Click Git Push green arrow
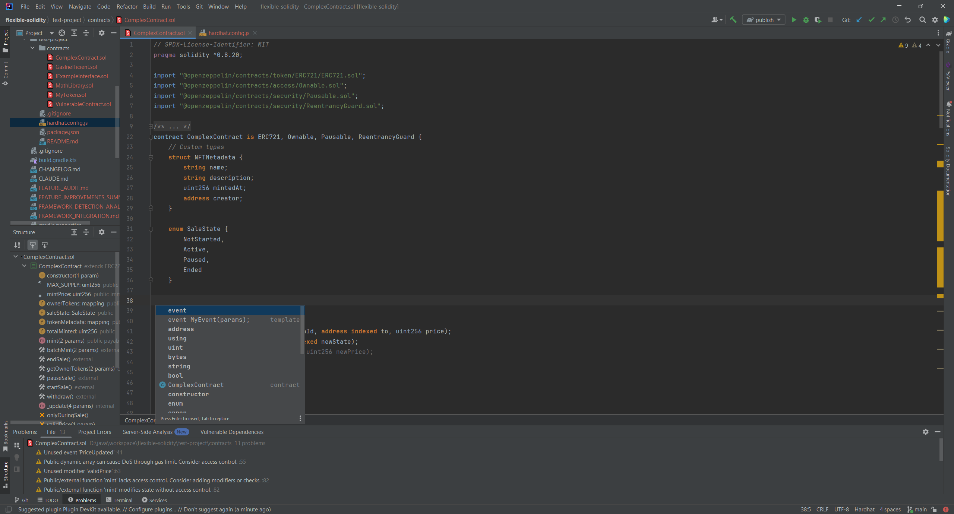The image size is (954, 514). coord(883,20)
